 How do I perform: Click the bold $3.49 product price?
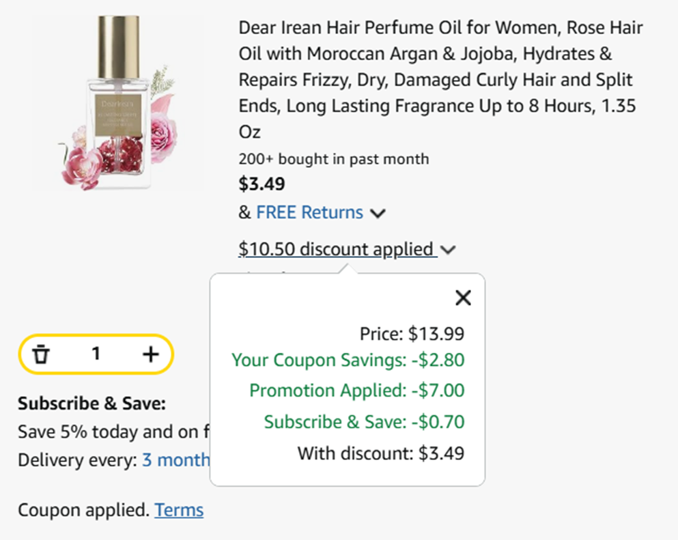pyautogui.click(x=262, y=184)
